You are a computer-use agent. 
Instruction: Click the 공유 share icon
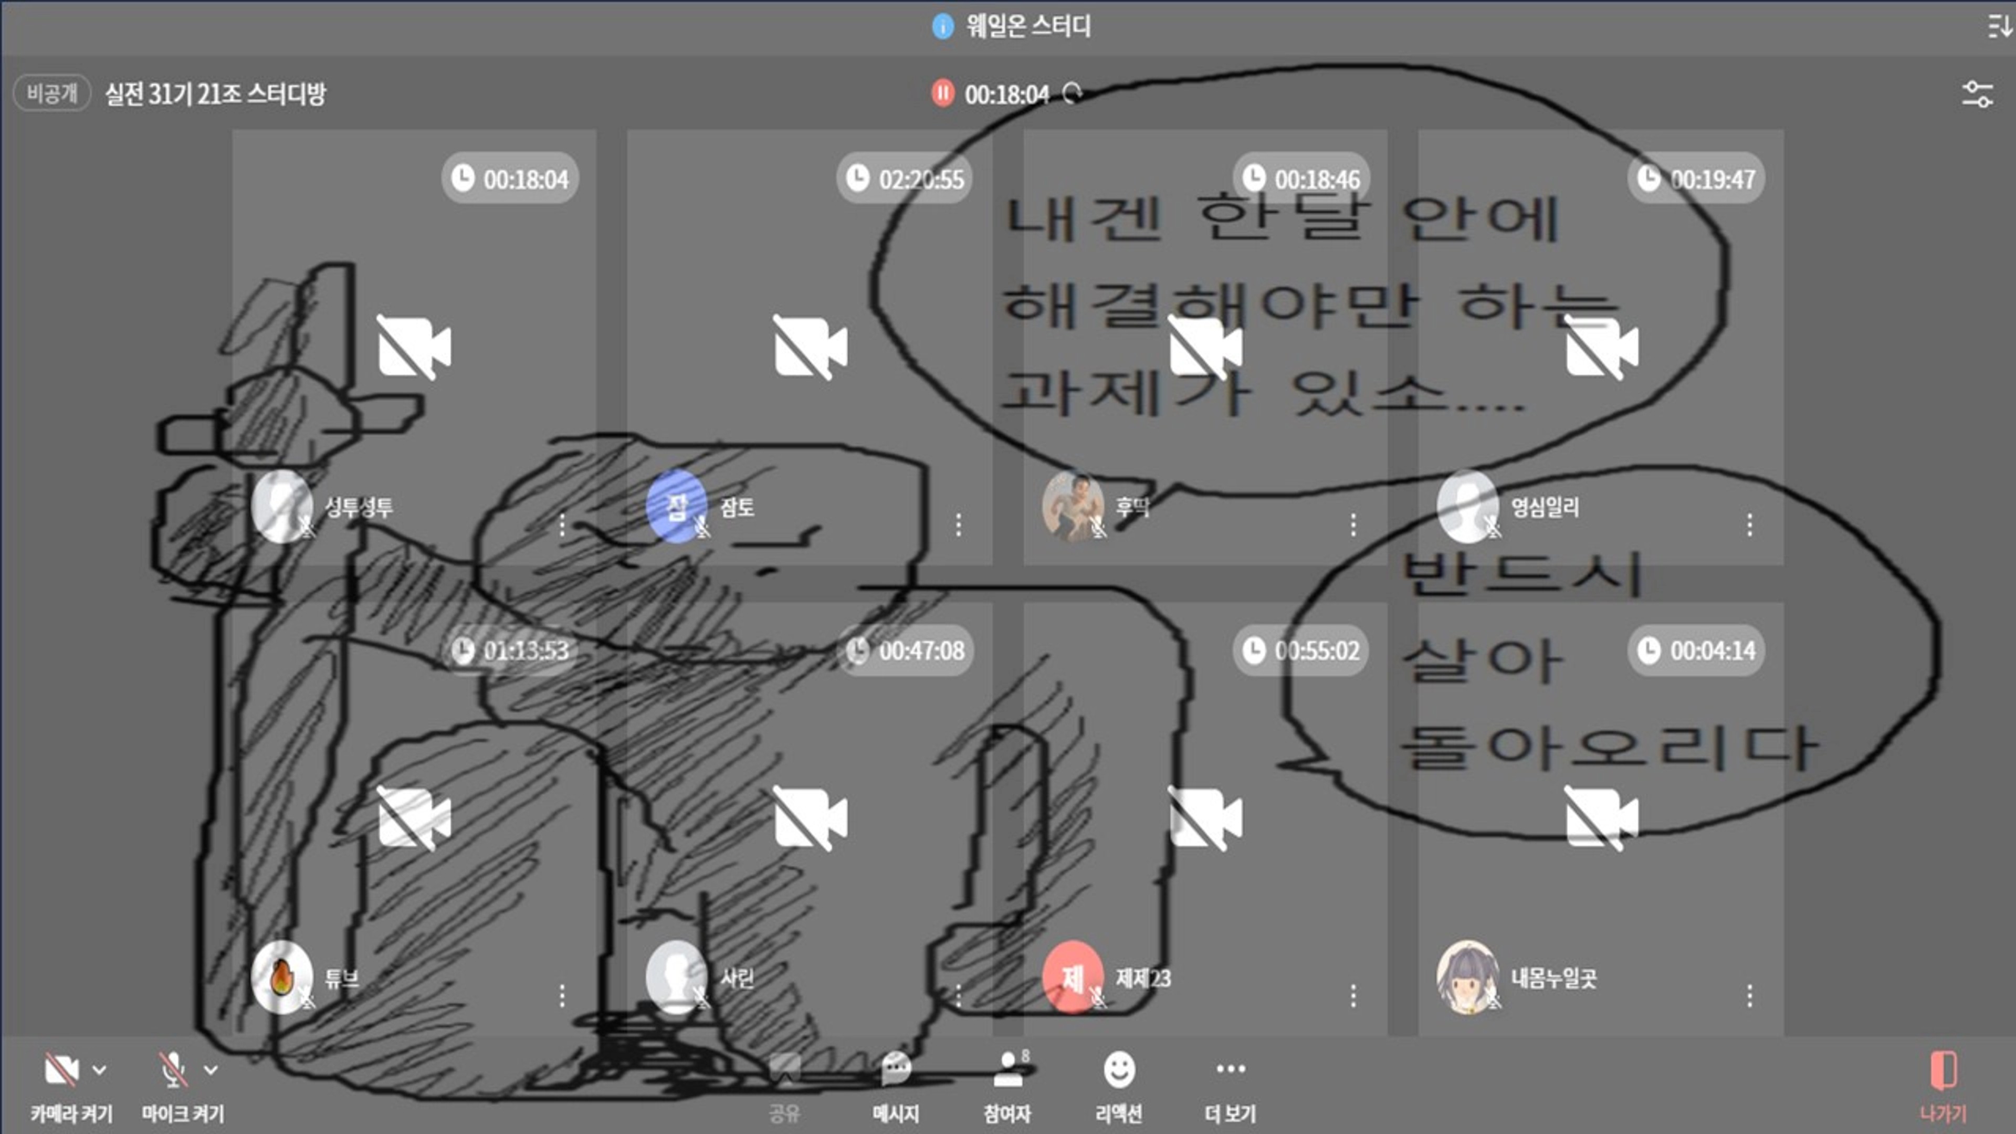(x=784, y=1070)
